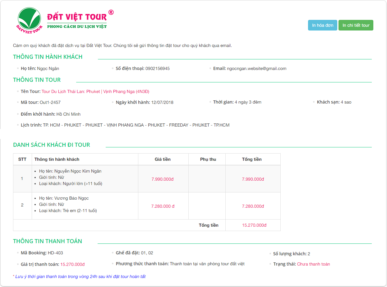
Task: Click the 'THÔNG TIN HÀNH KHÁCH' section heading
Action: click(48, 57)
